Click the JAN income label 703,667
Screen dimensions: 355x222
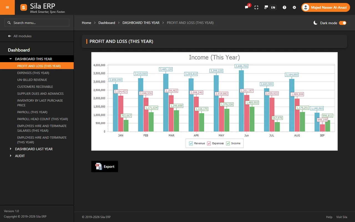126,116
